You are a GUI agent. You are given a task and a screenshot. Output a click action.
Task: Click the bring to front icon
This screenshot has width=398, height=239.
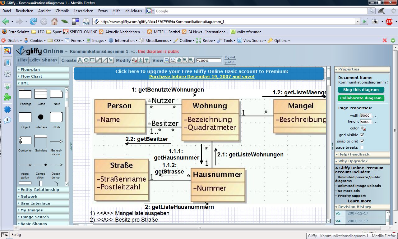(x=141, y=60)
